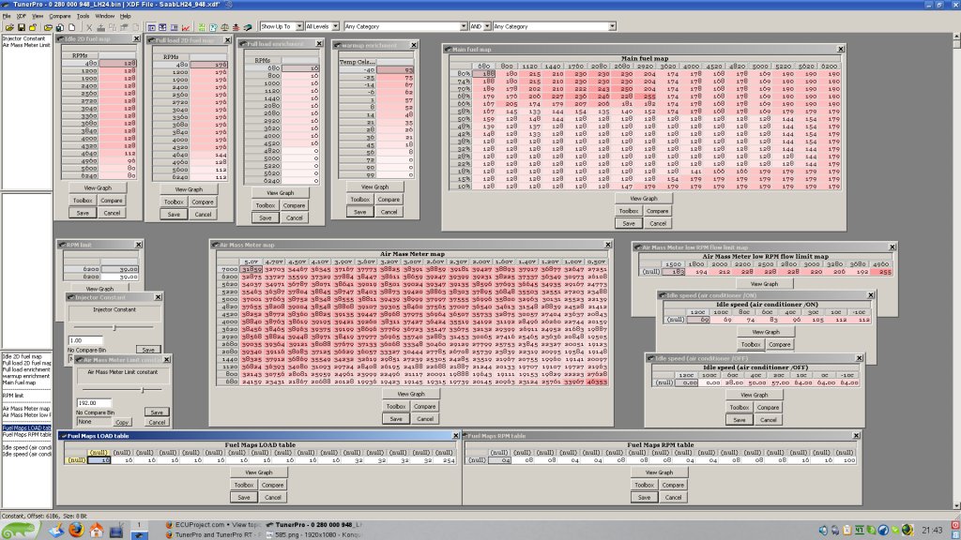The image size is (961, 540).
Task: Click Save in Air Mass Meter map
Action: (396, 419)
